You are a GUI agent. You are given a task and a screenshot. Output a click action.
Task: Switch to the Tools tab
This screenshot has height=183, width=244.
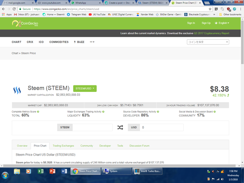point(120,146)
